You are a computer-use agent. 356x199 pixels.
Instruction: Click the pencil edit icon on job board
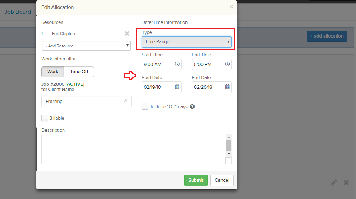click(334, 183)
